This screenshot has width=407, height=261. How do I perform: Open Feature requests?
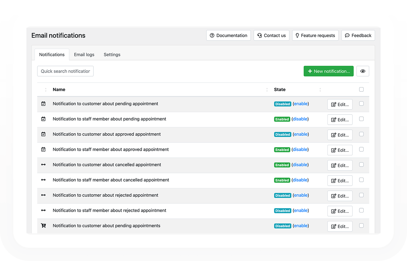click(x=315, y=35)
